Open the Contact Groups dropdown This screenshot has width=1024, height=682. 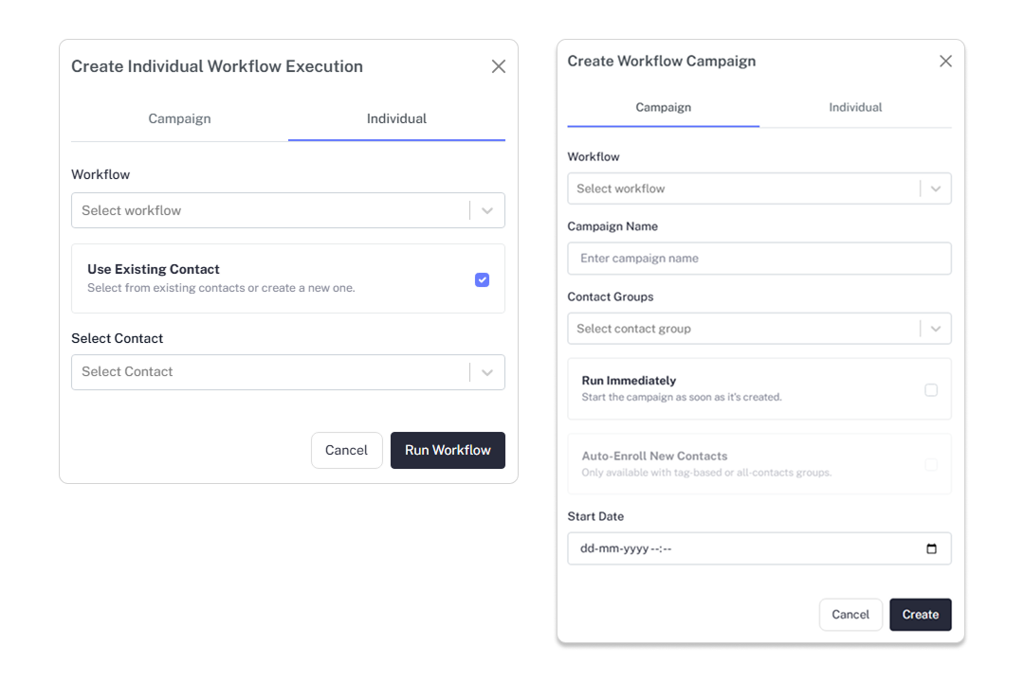pos(759,328)
